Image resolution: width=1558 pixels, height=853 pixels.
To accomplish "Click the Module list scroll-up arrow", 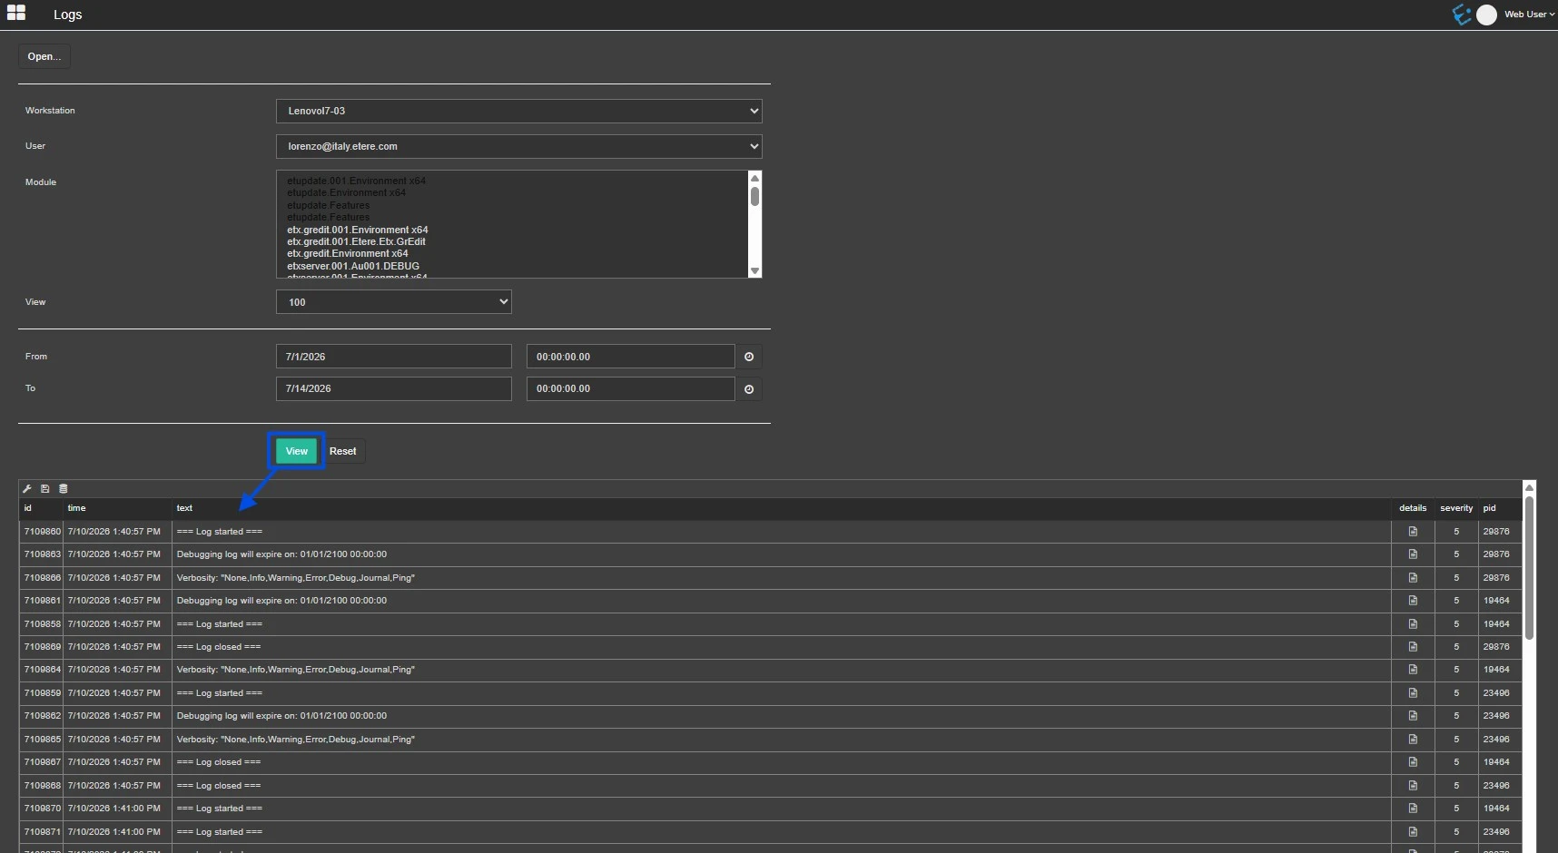I will (754, 178).
